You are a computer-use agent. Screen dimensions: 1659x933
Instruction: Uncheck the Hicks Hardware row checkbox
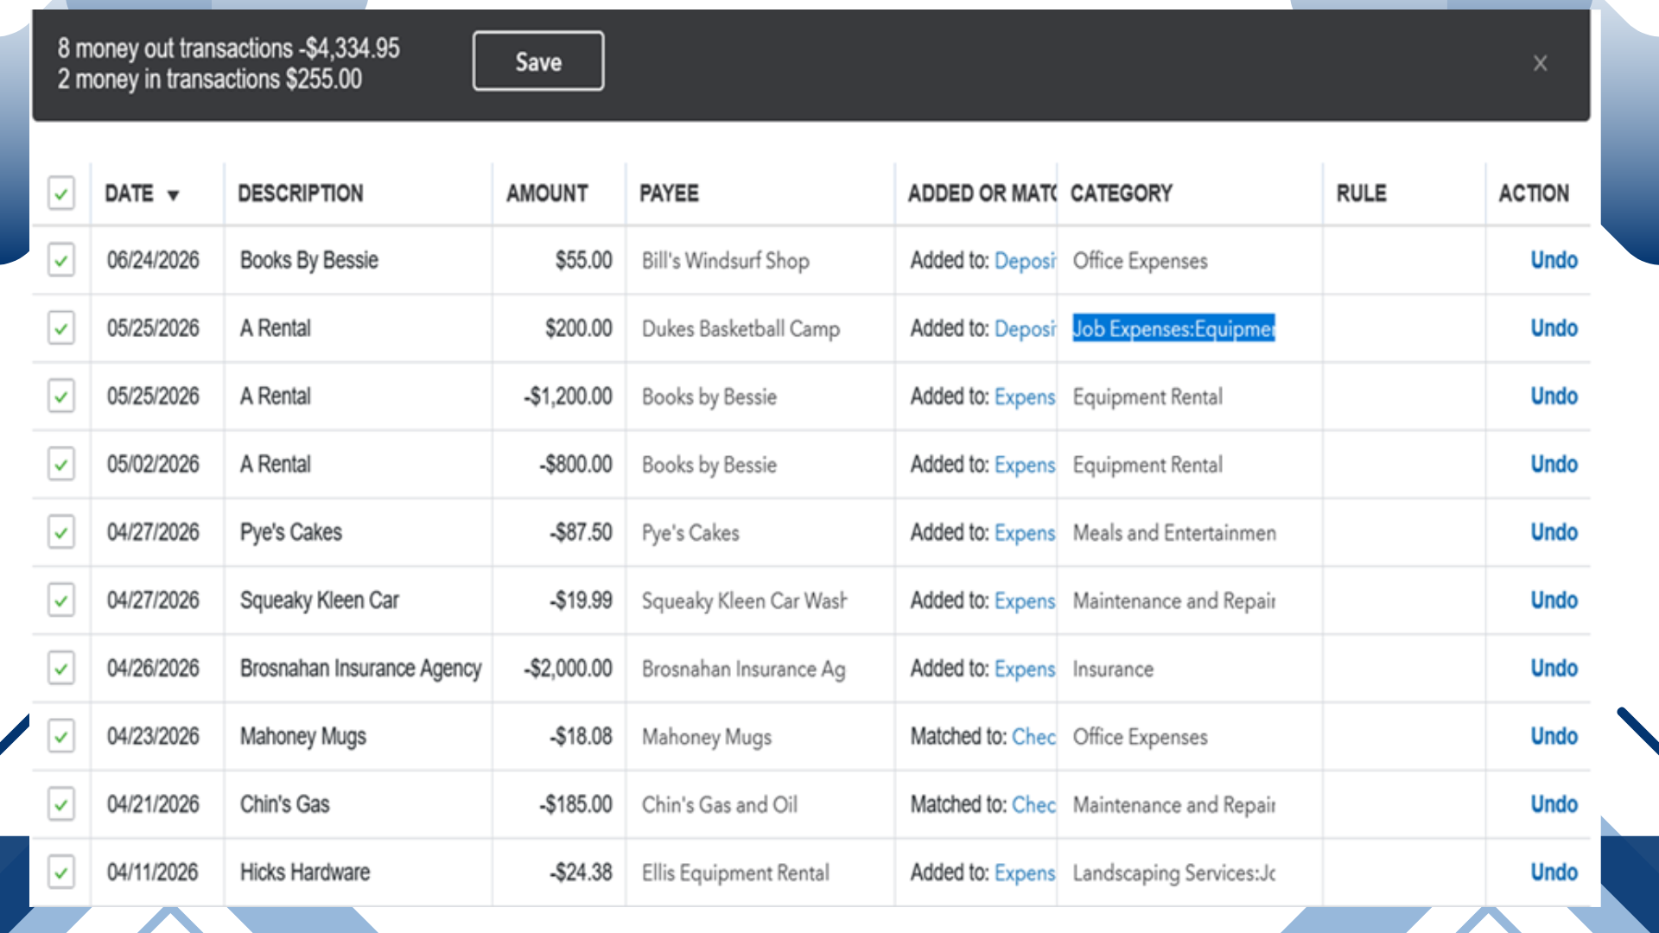click(x=61, y=872)
